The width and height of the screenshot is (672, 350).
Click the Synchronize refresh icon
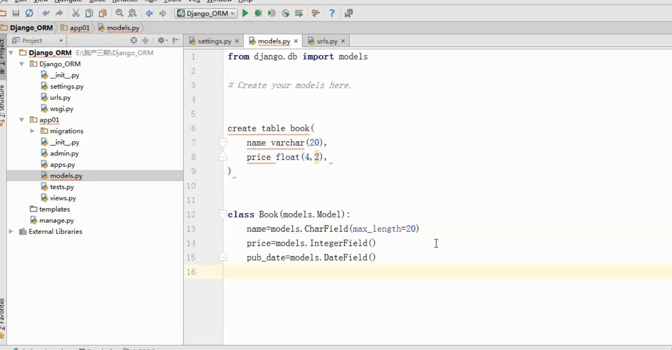pyautogui.click(x=29, y=13)
